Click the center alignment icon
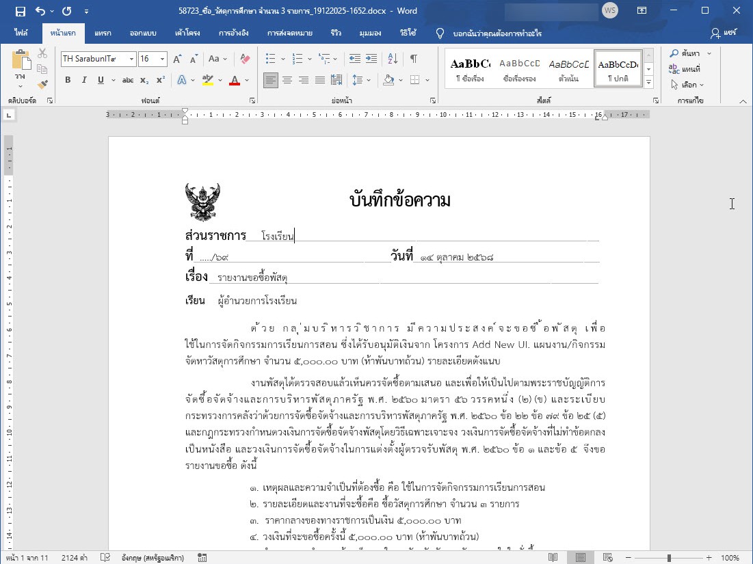Viewport: 753px width, 564px height. point(287,80)
